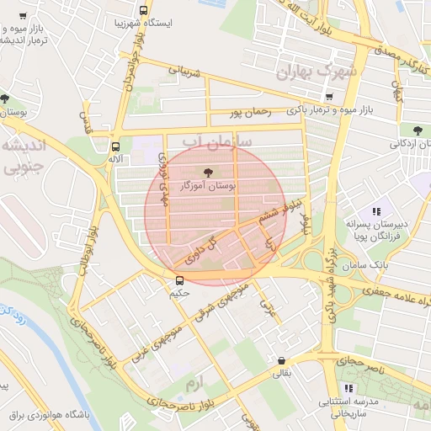Click the Ardakani park tree icon
This screenshot has width=431, height=431.
418,130
